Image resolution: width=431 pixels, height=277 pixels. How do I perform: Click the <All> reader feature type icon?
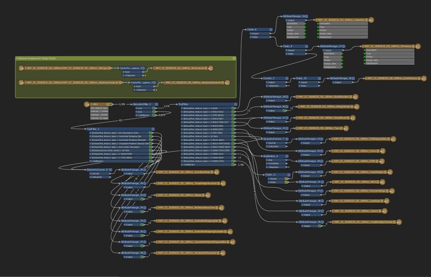point(87,104)
